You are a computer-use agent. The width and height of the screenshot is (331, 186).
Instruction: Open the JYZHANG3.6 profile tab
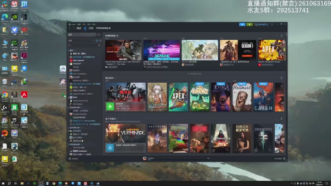[103, 28]
